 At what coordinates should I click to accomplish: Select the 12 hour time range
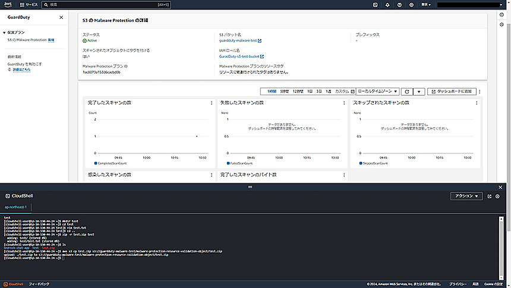coord(298,92)
